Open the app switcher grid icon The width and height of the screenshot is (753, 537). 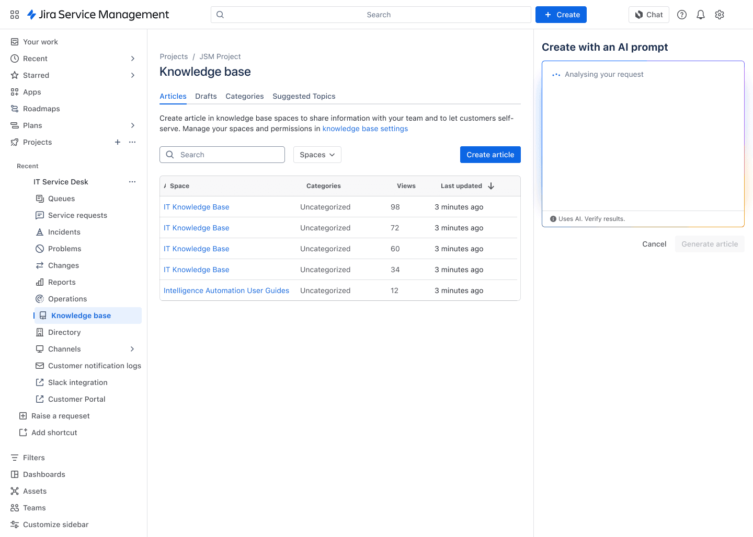point(15,15)
